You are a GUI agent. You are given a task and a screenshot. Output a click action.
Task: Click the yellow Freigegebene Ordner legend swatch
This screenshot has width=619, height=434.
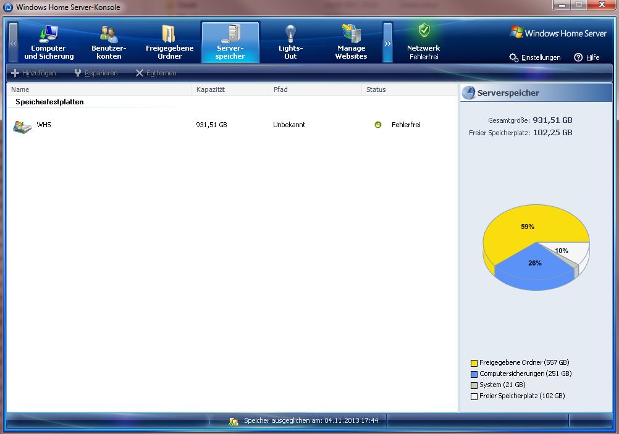click(474, 363)
